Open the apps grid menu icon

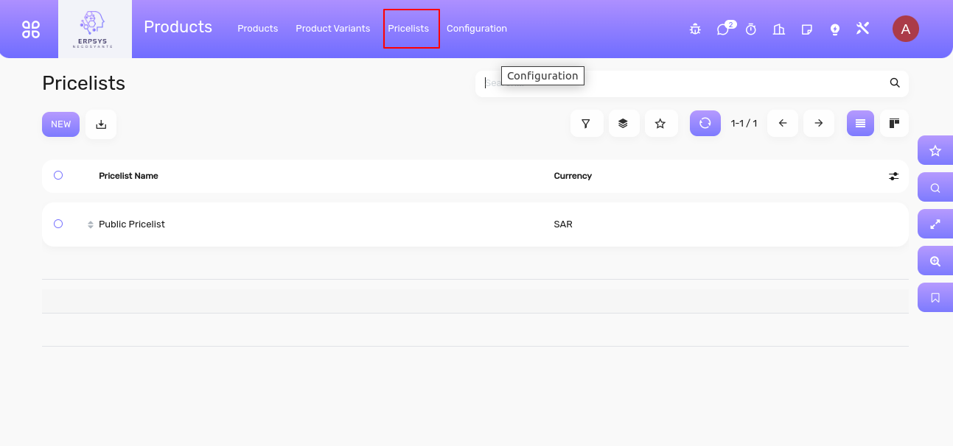coord(31,29)
